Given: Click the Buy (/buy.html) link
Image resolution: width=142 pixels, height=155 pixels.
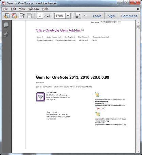Looking at the screenshot, I should 70,37.
